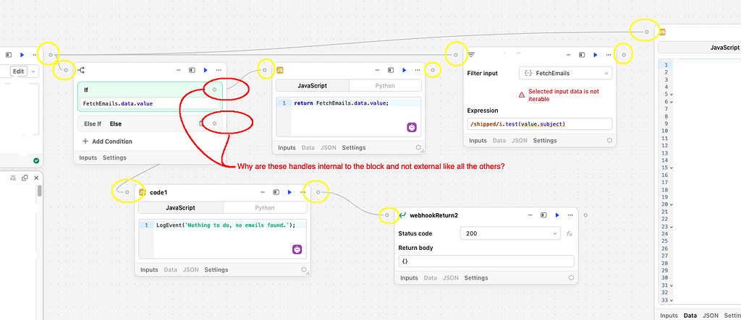Open dropdown chevron beside the Edit button
The height and width of the screenshot is (320, 741).
pos(33,72)
